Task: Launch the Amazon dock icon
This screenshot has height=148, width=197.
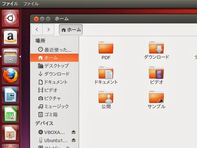Action: 10,37
